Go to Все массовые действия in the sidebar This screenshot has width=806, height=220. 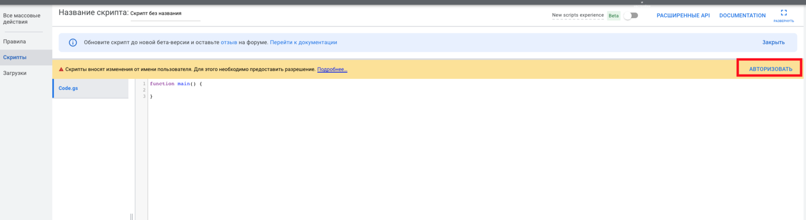(22, 19)
